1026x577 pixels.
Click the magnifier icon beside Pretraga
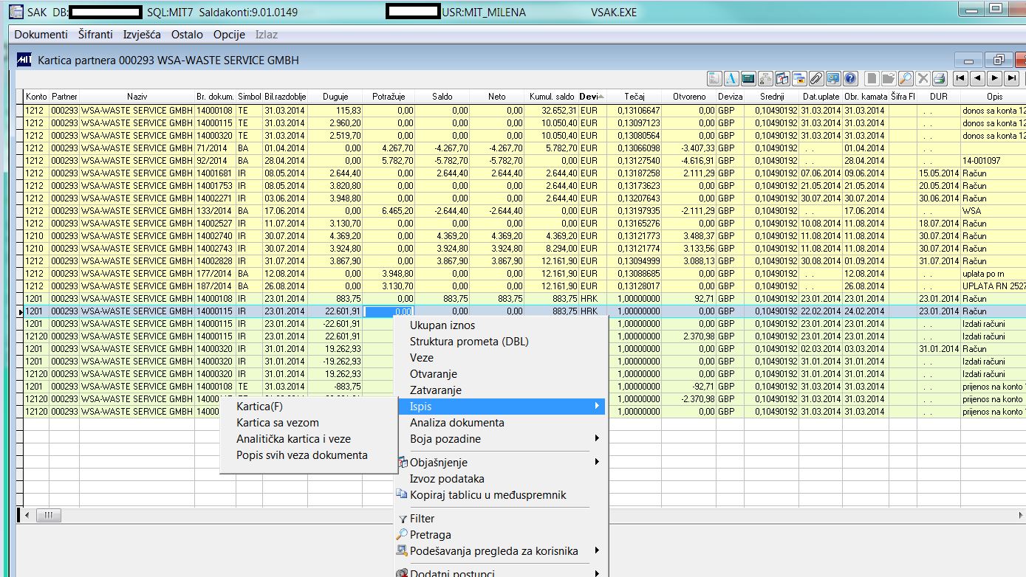click(402, 535)
